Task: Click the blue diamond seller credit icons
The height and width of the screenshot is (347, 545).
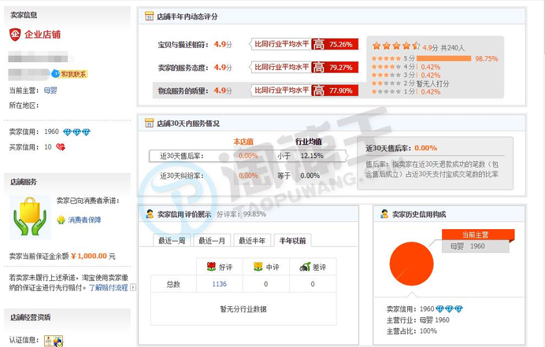Action: tap(76, 131)
